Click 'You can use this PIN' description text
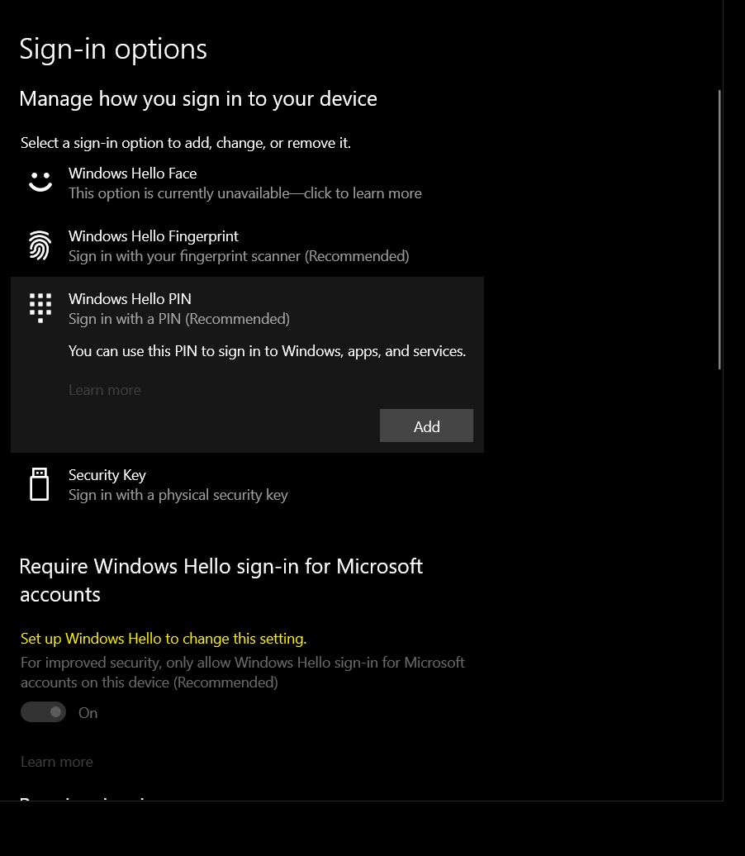The width and height of the screenshot is (745, 856). pyautogui.click(x=268, y=351)
